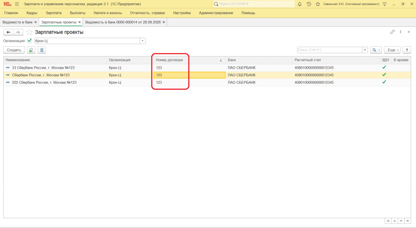Click the Создать button

[x=14, y=50]
